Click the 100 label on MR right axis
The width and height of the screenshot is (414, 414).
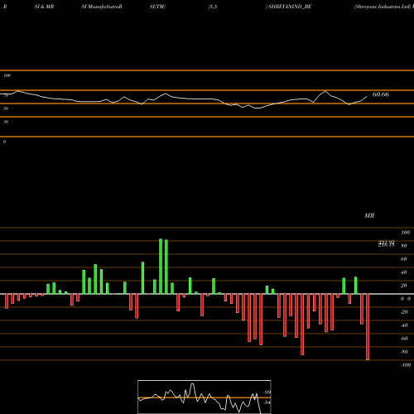pos(406,233)
